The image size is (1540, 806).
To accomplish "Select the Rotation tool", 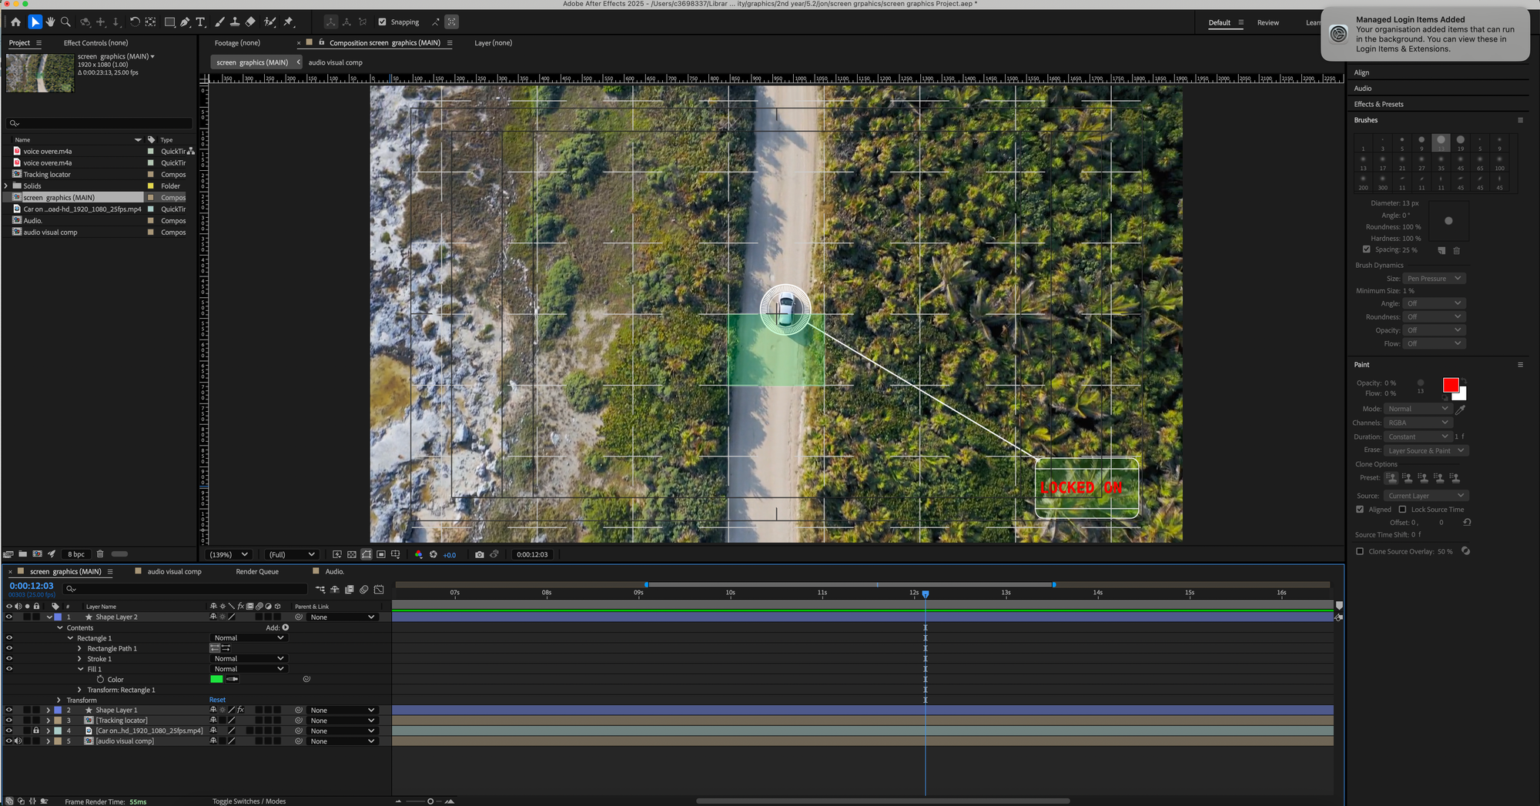I will click(135, 22).
